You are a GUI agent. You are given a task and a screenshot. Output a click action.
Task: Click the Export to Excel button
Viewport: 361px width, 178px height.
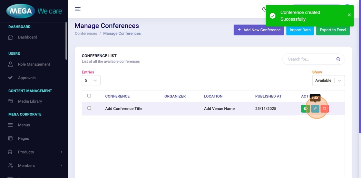point(333,30)
